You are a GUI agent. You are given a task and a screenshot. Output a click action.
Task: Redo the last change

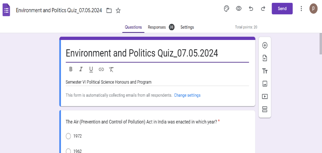pyautogui.click(x=263, y=9)
